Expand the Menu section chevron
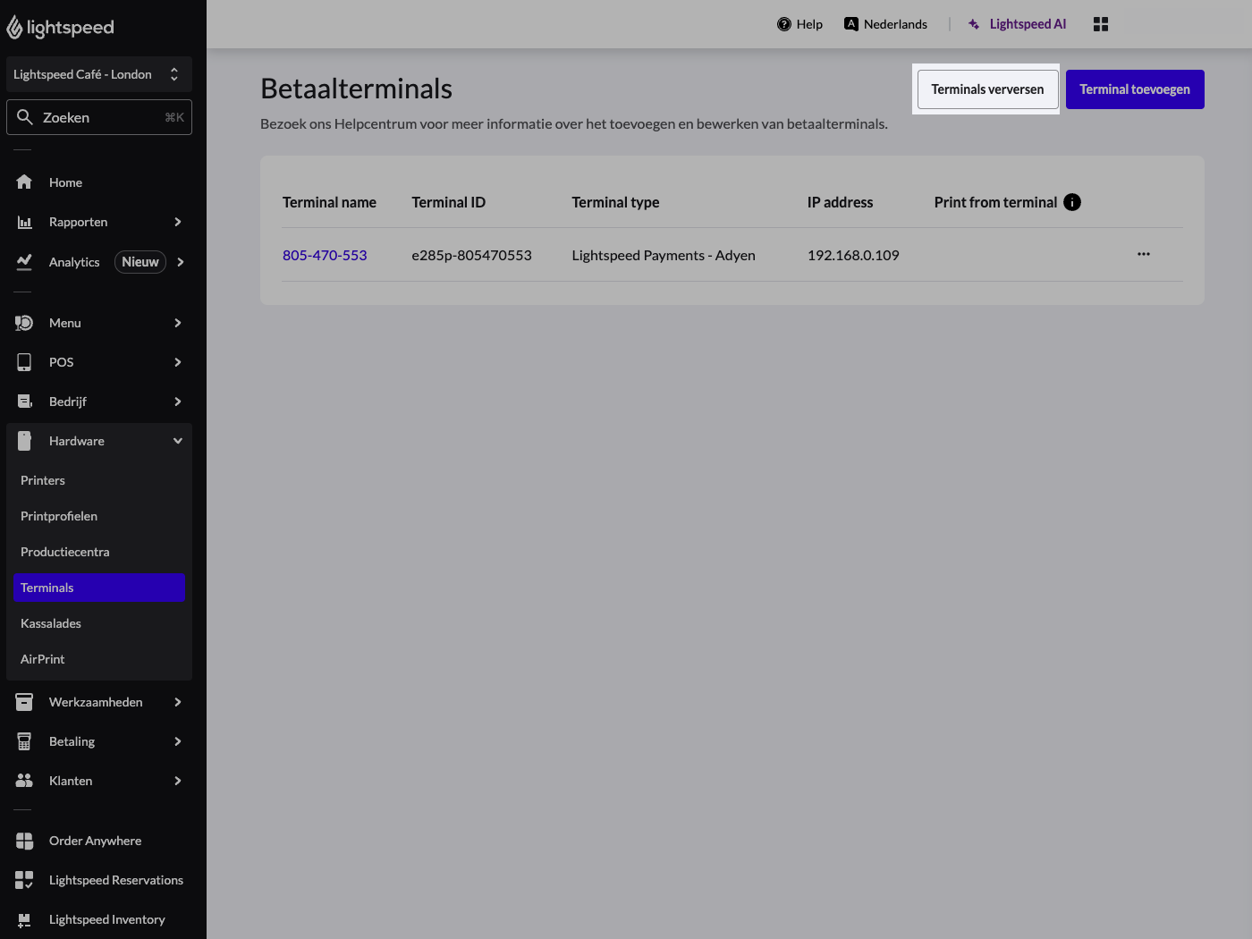 click(178, 323)
